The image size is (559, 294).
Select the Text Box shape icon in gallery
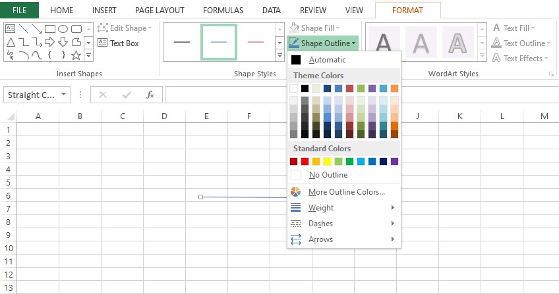[11, 29]
